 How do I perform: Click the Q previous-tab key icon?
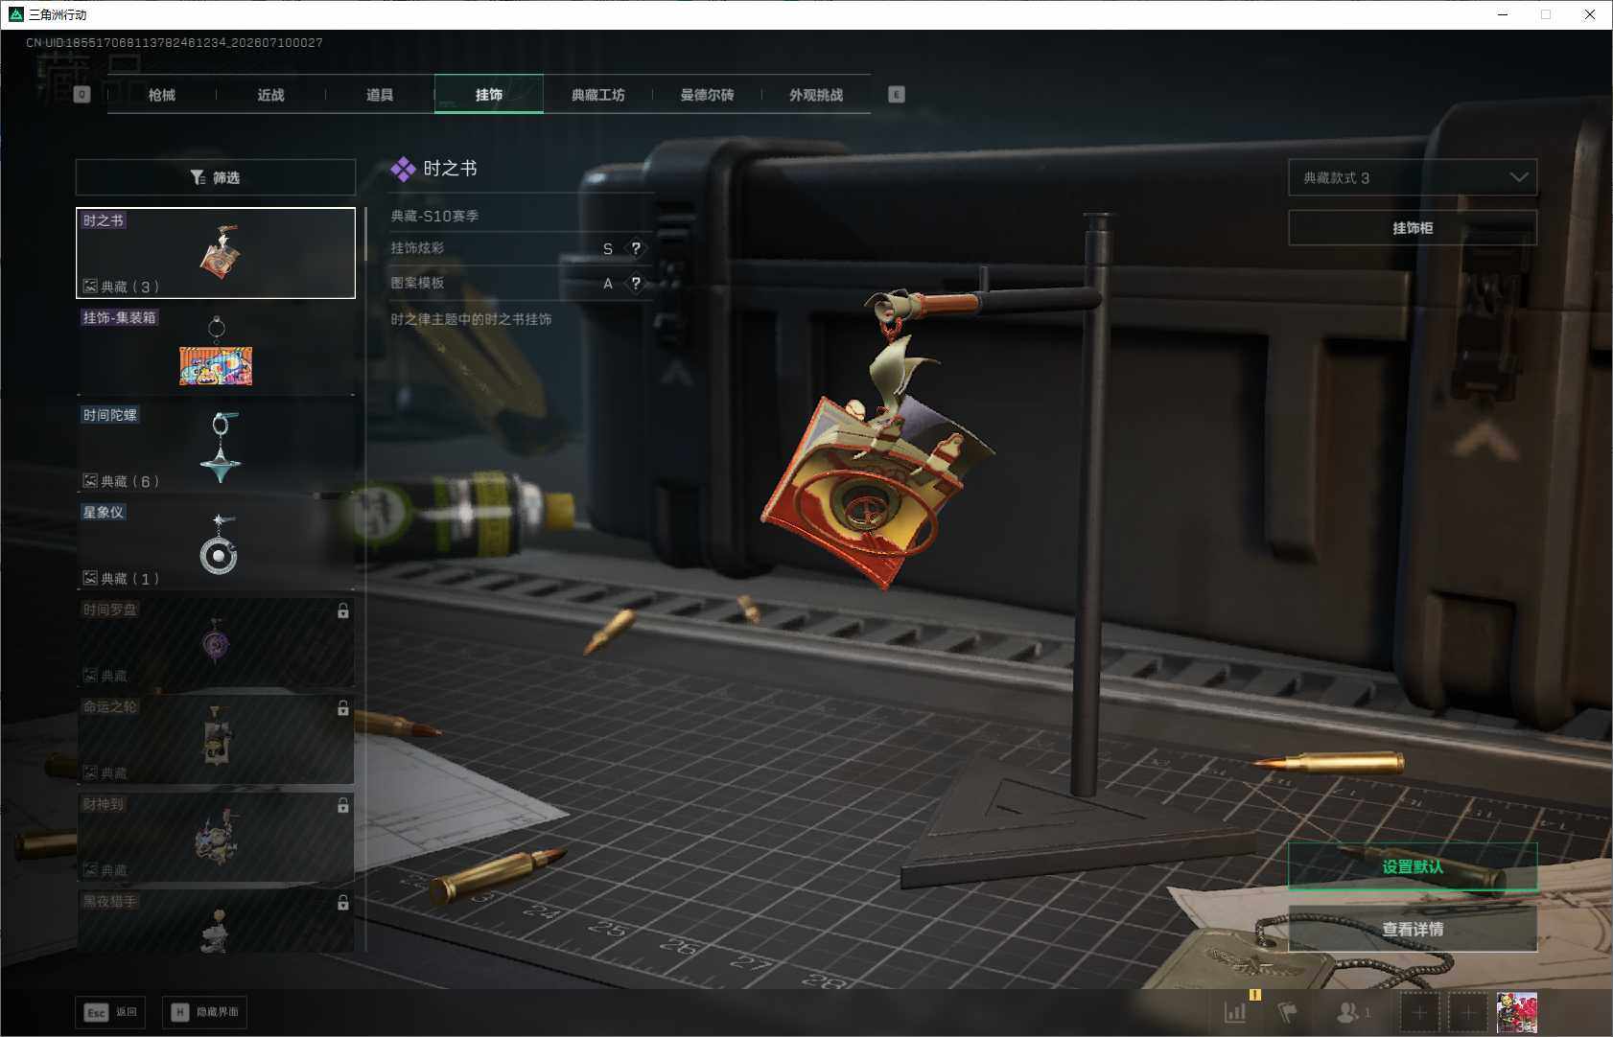82,94
